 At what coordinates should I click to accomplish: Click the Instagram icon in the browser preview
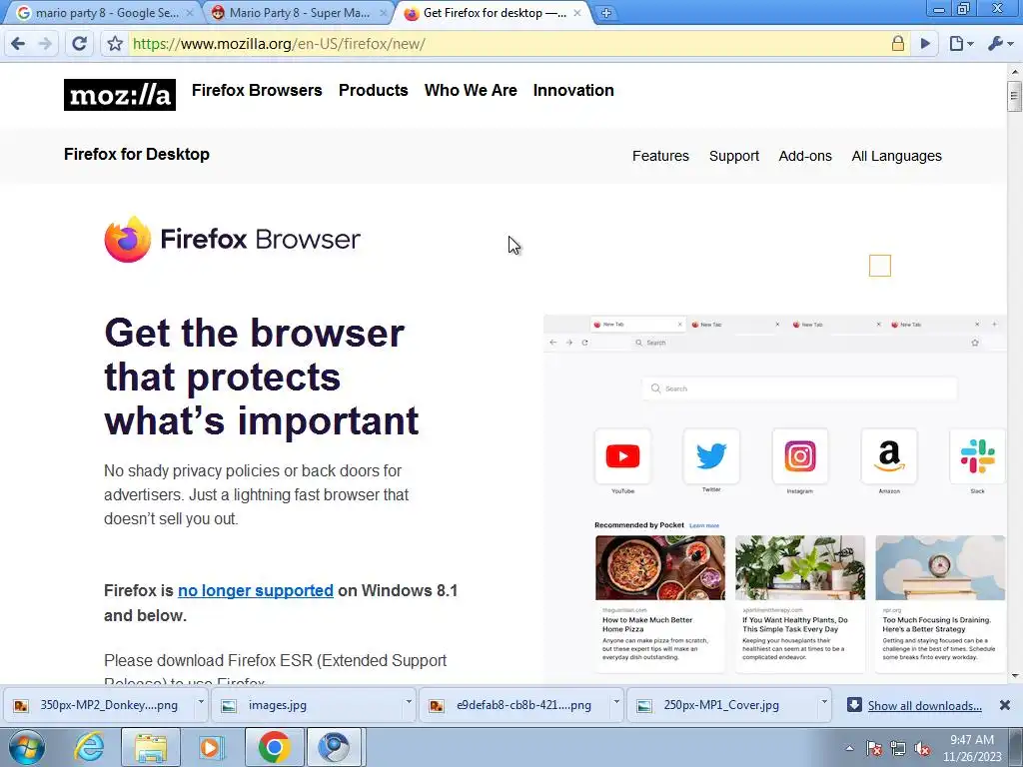(800, 455)
